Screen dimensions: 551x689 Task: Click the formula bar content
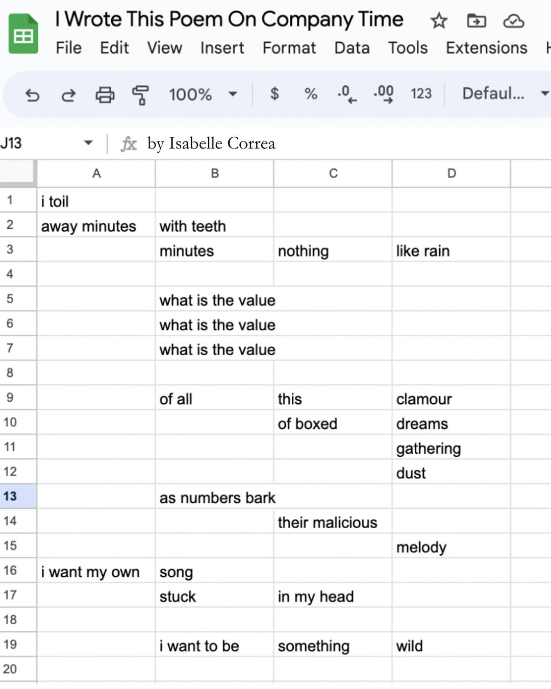[x=211, y=143]
